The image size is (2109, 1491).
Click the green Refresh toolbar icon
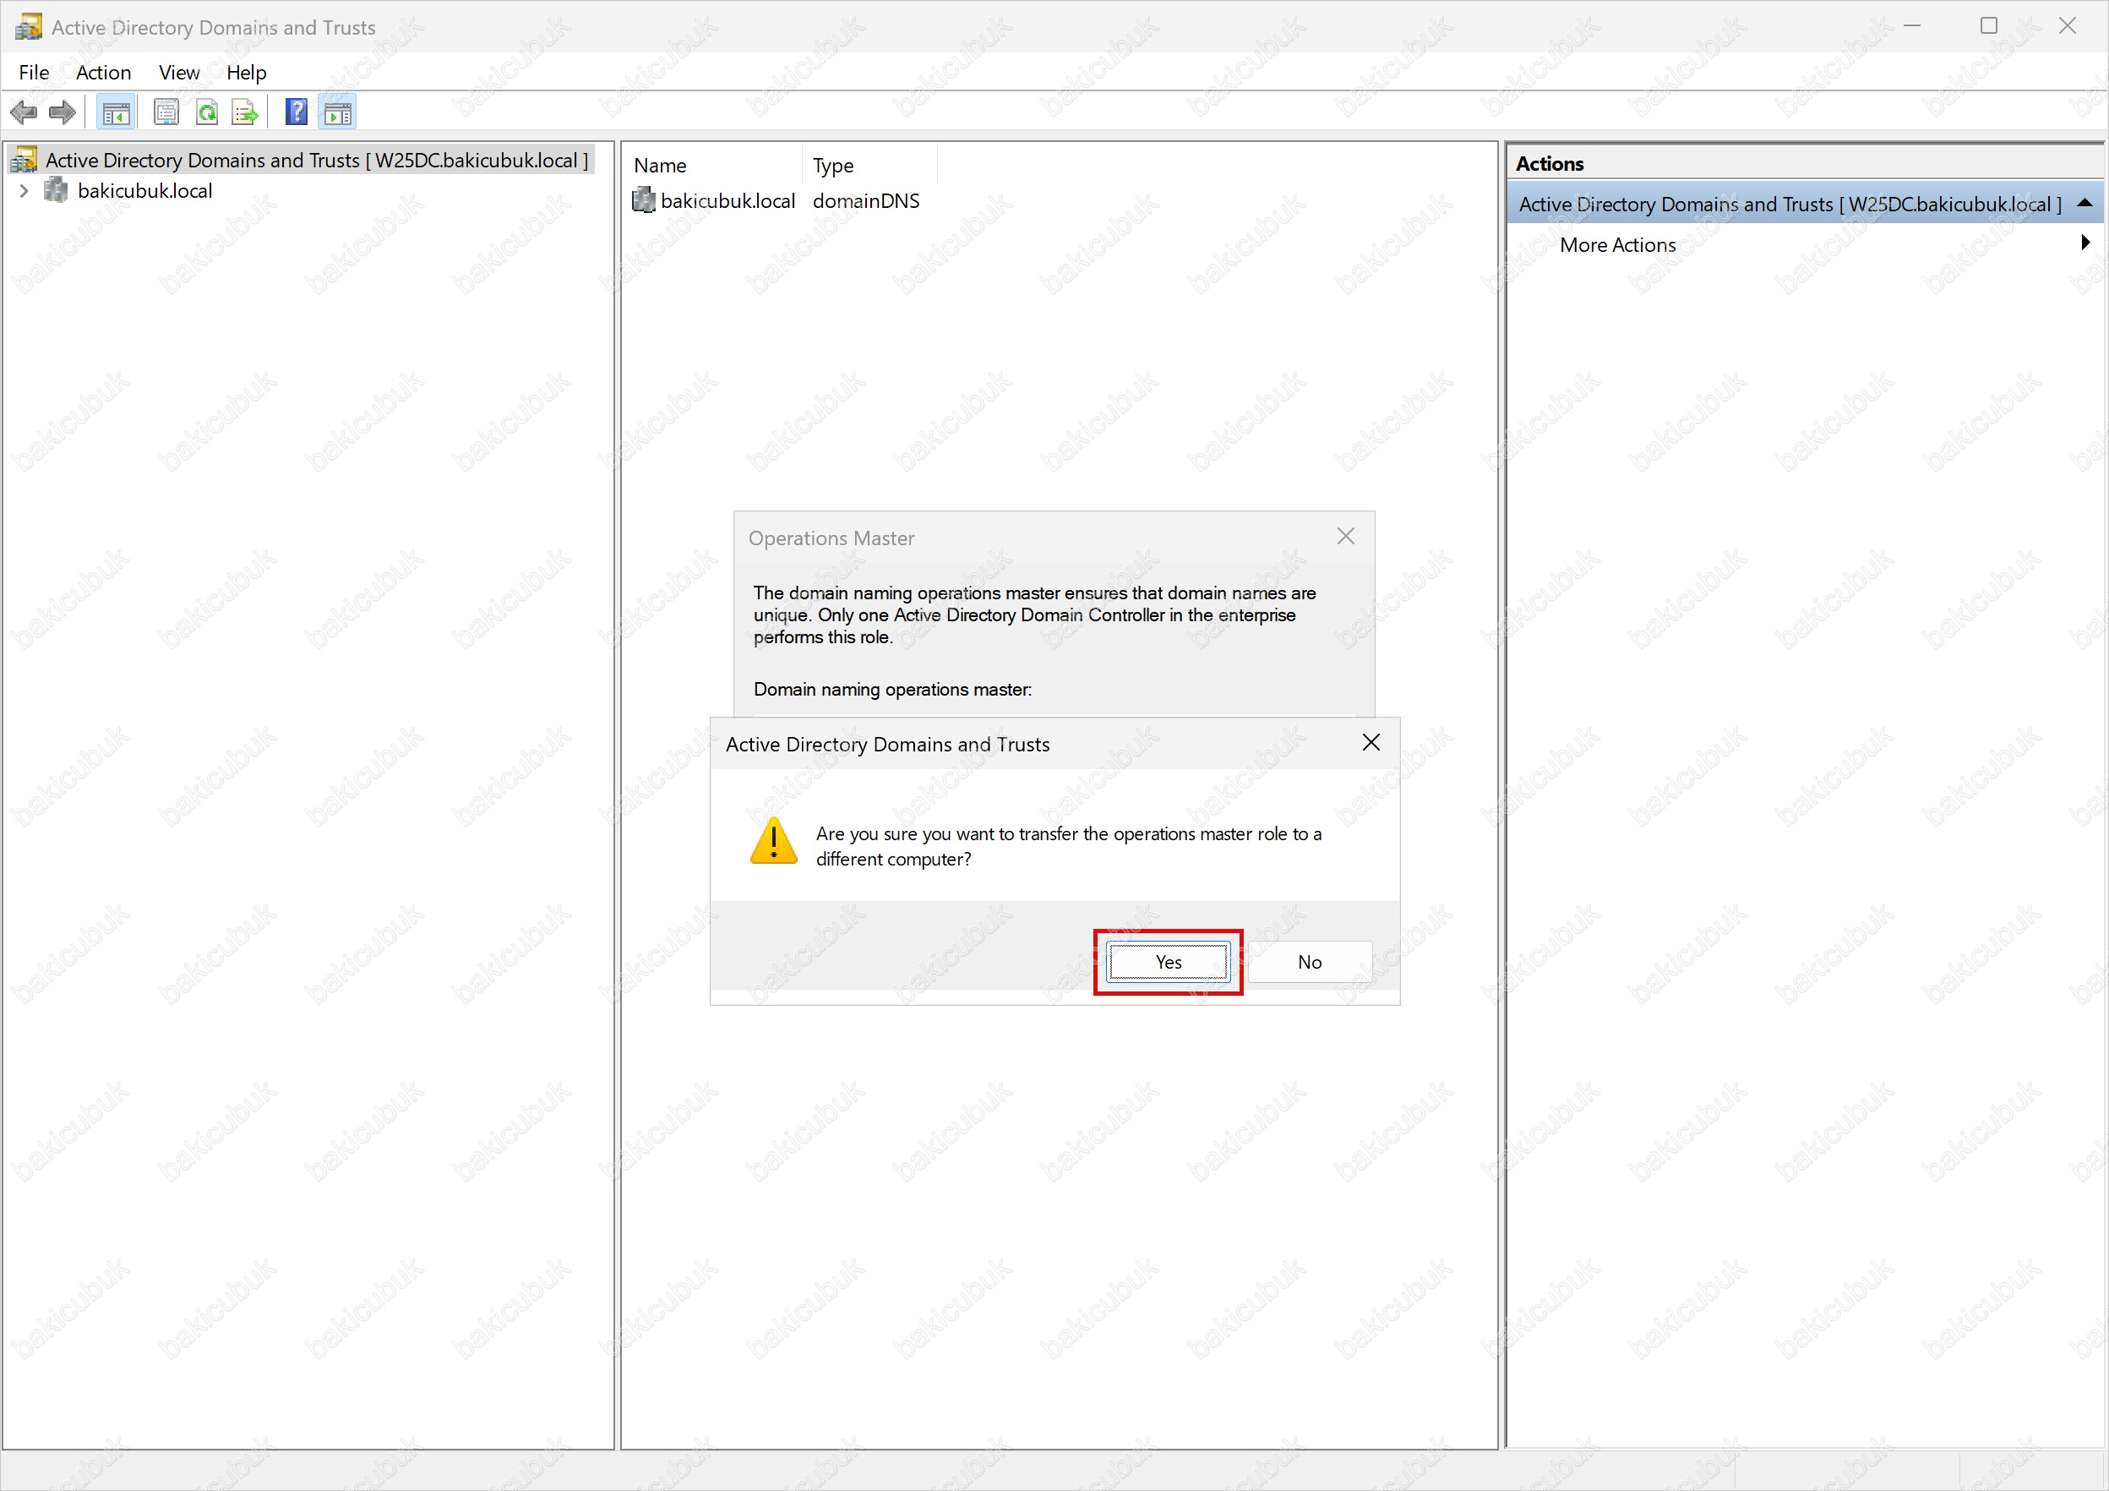click(x=208, y=113)
